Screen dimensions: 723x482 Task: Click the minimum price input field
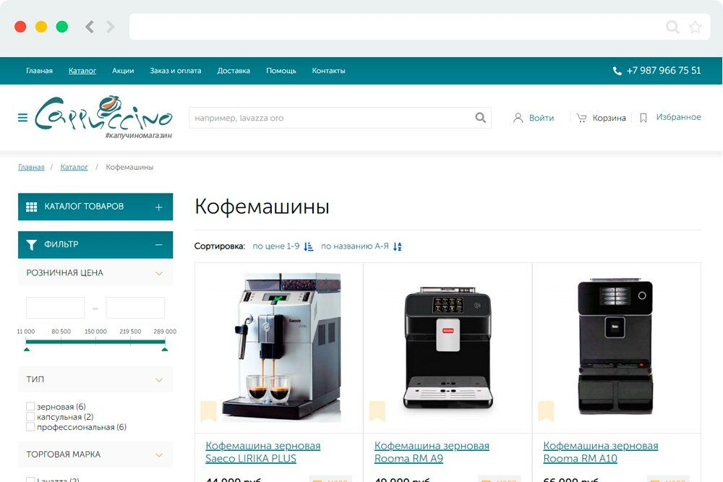tap(56, 308)
